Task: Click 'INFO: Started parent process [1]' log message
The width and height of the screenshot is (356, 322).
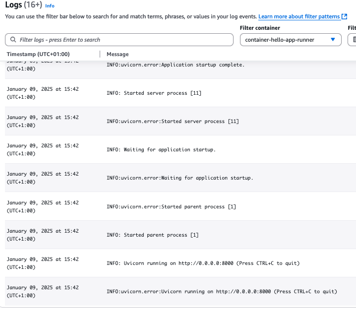Action: [x=152, y=235]
